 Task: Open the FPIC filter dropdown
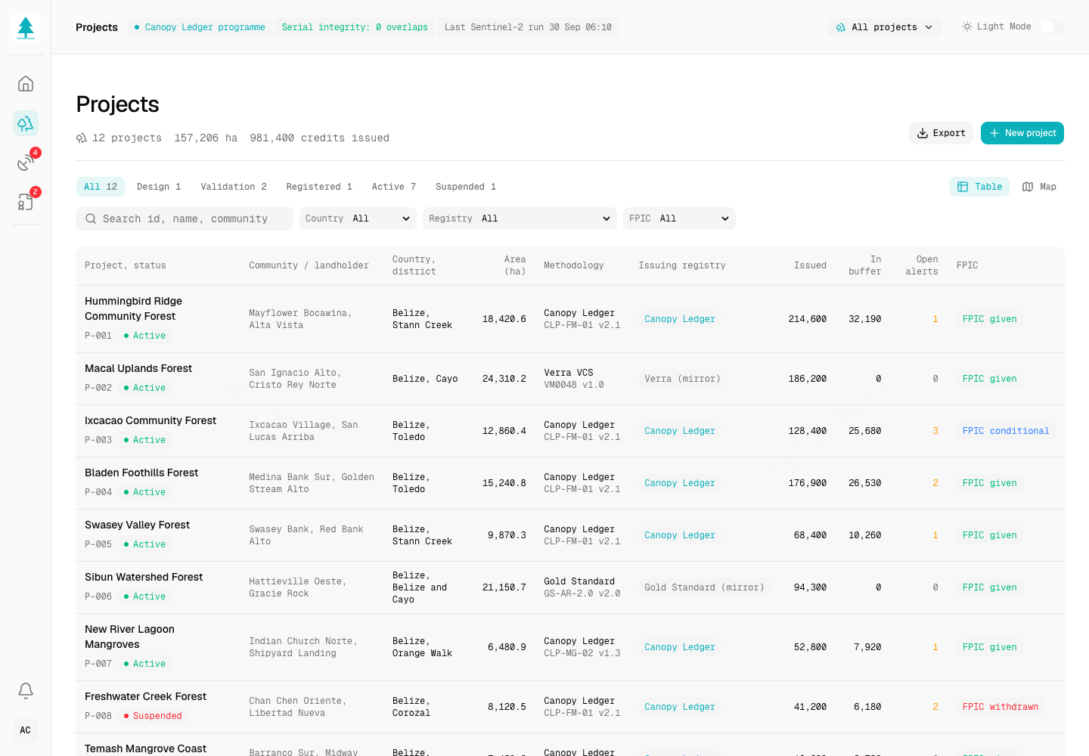click(x=679, y=218)
